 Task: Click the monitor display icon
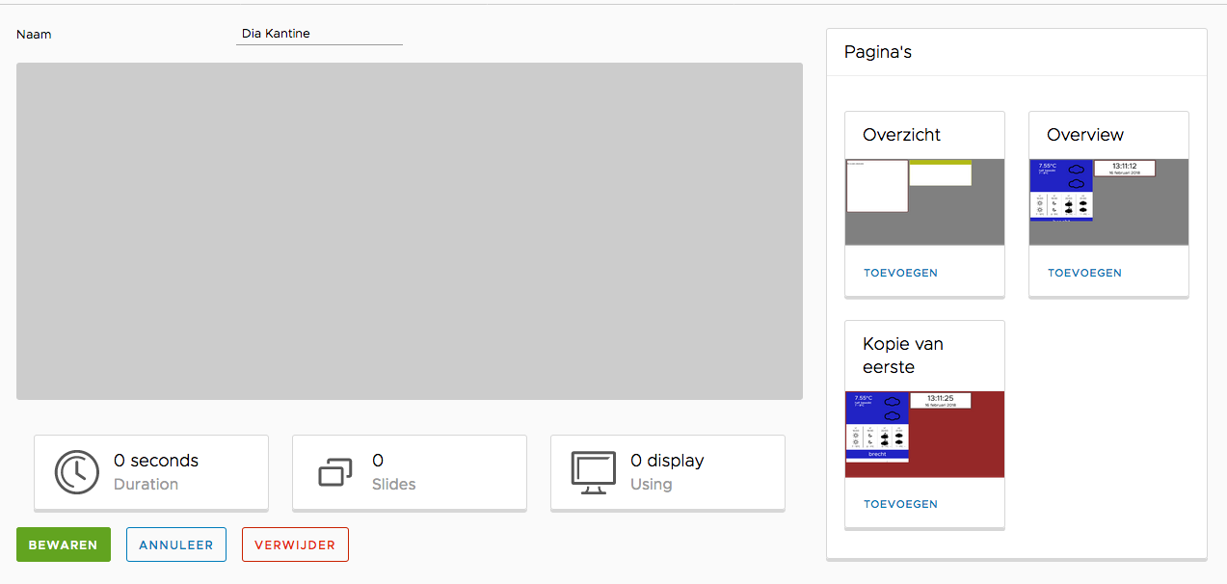(x=594, y=472)
